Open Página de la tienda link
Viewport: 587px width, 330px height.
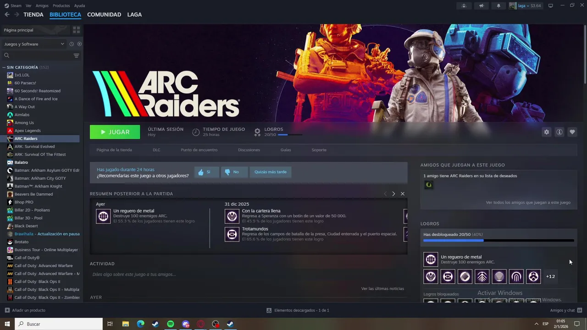[114, 150]
